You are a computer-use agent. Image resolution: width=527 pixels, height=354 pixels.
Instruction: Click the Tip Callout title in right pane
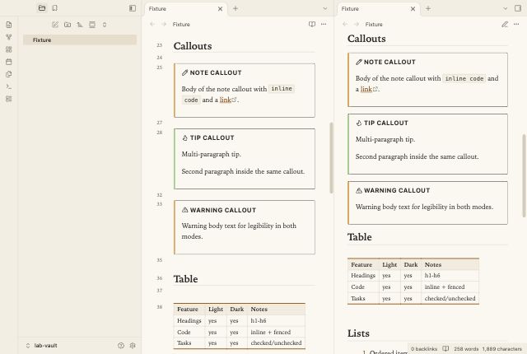386,123
